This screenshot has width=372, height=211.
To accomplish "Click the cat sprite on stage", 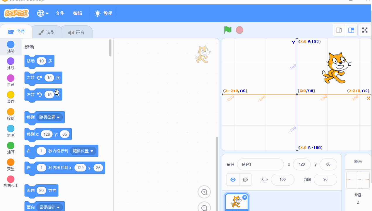I will coord(337,68).
